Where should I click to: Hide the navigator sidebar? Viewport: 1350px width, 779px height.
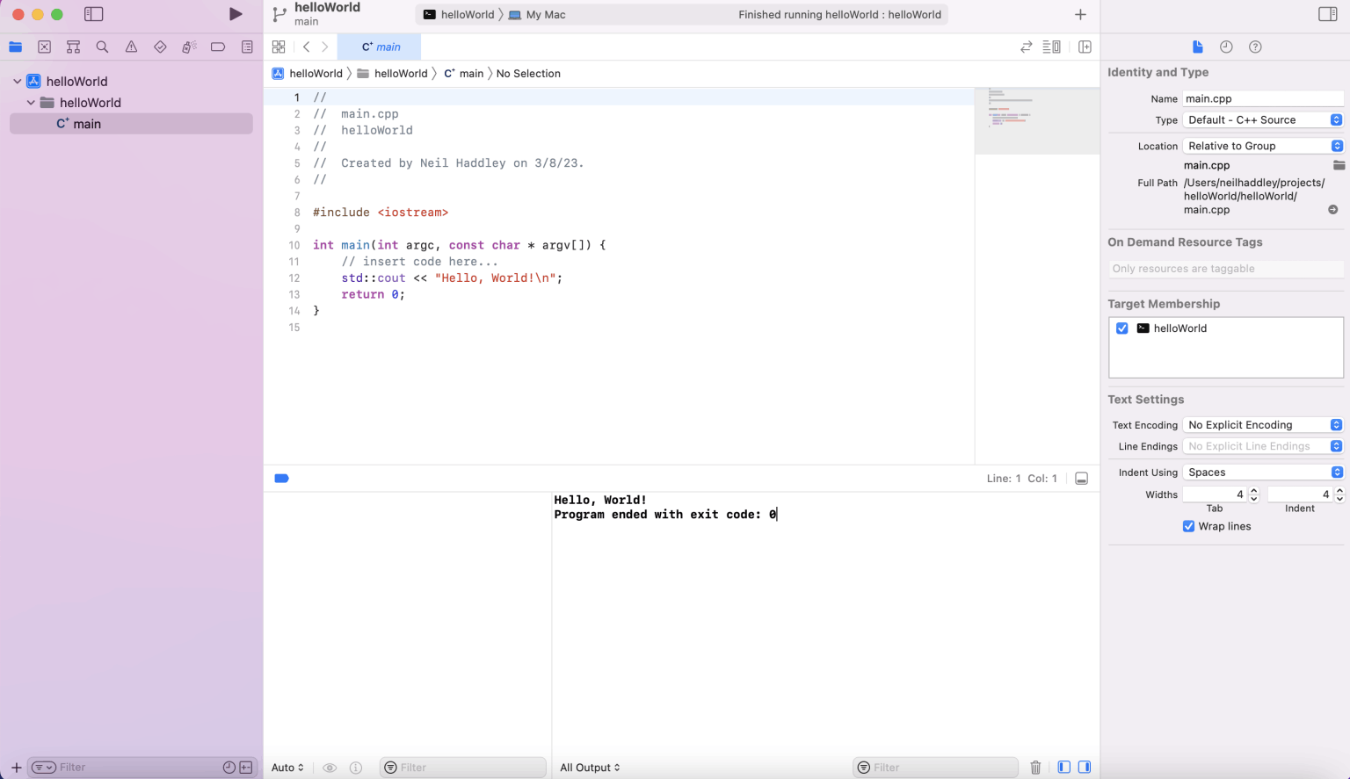(93, 14)
